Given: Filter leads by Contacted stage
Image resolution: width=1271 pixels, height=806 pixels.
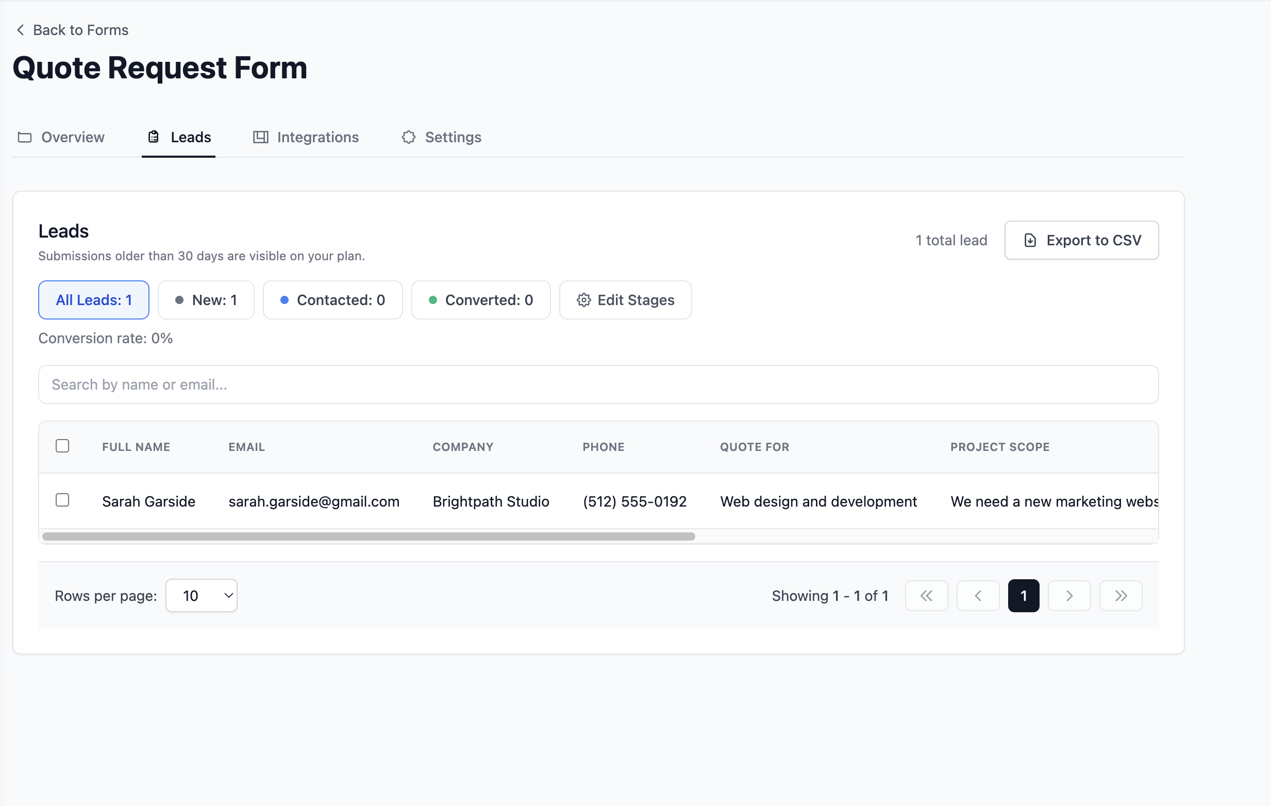Looking at the screenshot, I should tap(332, 300).
